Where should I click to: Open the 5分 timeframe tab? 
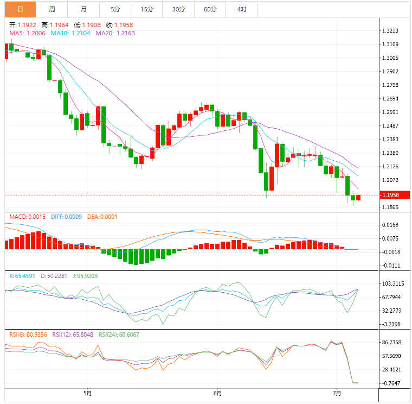coord(115,9)
